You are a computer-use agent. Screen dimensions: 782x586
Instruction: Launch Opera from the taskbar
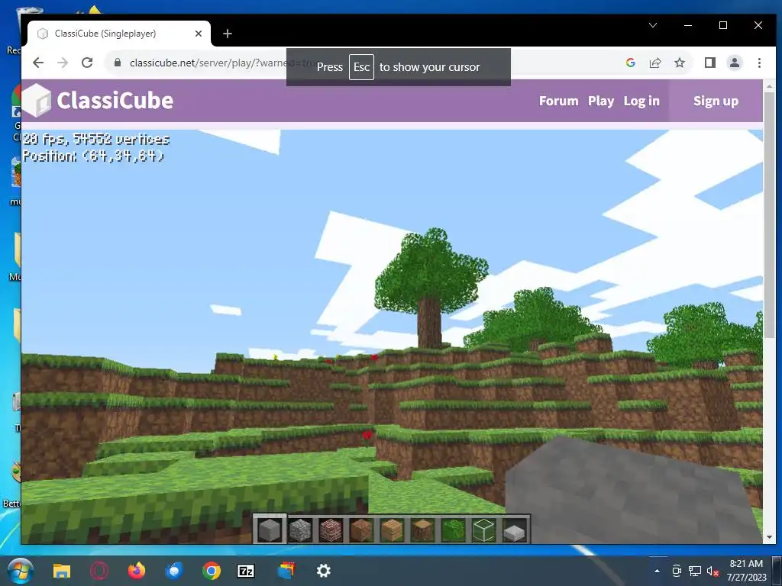(99, 571)
